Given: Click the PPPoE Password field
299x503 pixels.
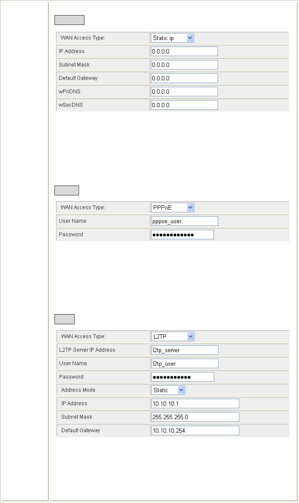Looking at the screenshot, I should pyautogui.click(x=183, y=235).
